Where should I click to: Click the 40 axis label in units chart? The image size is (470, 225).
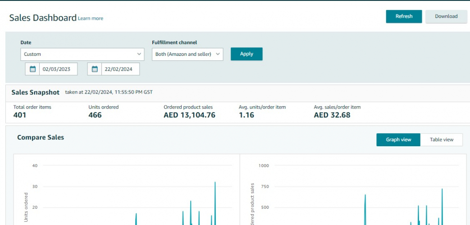[35, 166]
